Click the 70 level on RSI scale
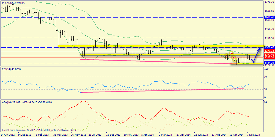 click(x=266, y=77)
